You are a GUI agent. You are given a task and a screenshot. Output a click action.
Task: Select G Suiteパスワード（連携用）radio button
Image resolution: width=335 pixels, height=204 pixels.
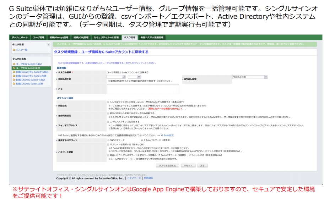pos(142,140)
